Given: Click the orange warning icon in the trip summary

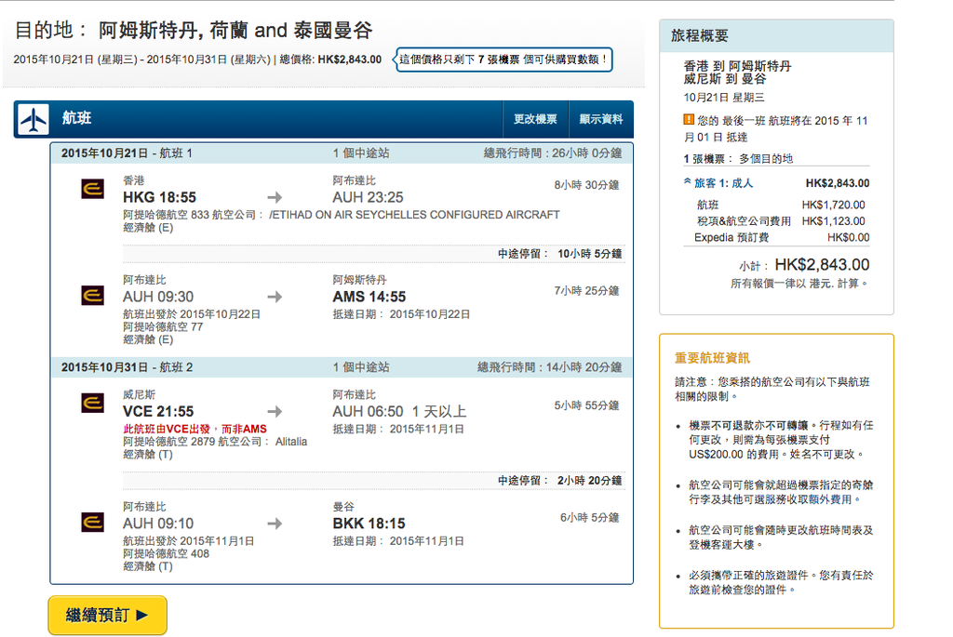Looking at the screenshot, I should point(689,120).
